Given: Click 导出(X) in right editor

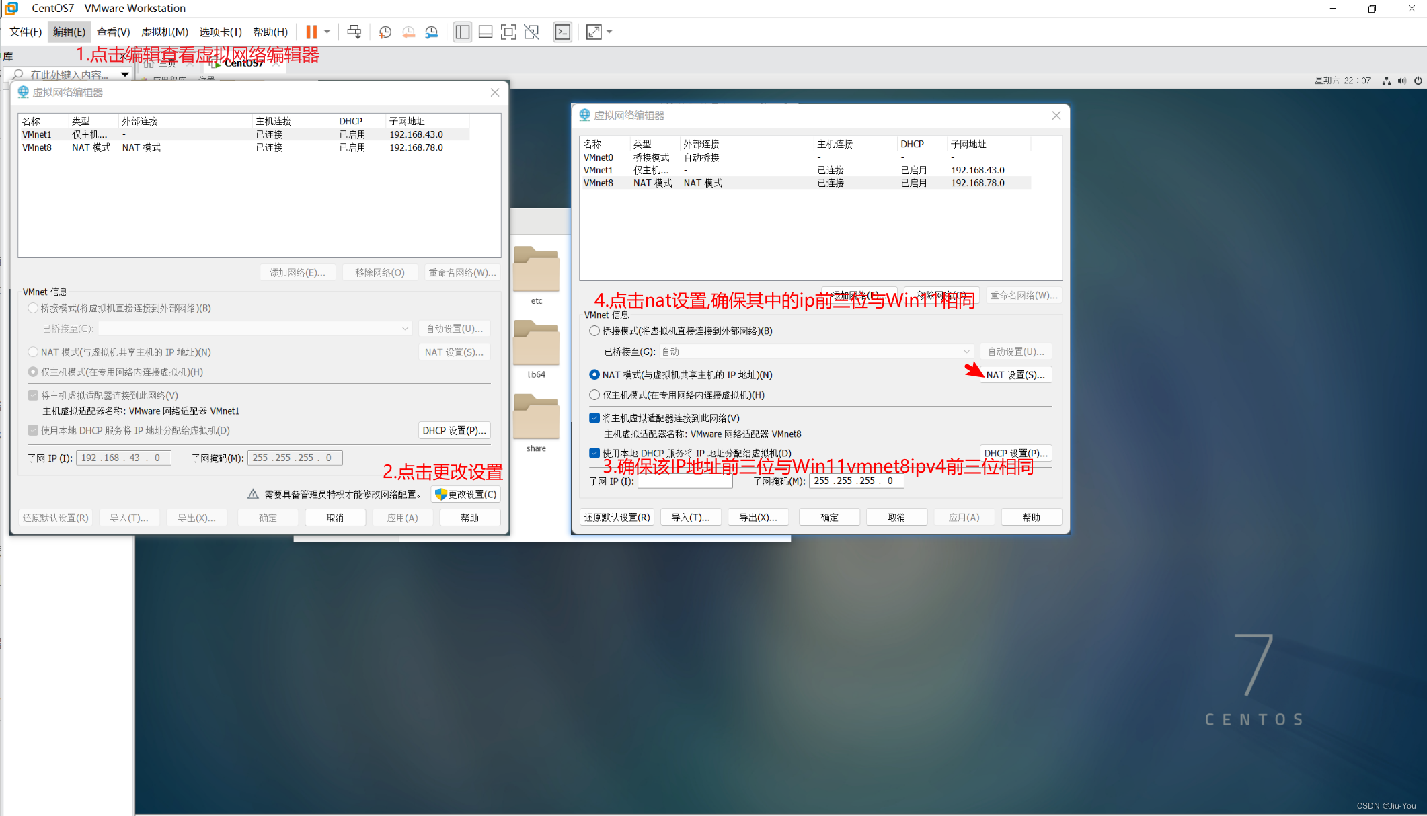Looking at the screenshot, I should click(758, 517).
